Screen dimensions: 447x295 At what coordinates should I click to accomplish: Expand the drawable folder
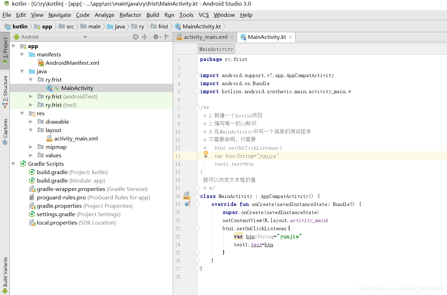31,122
